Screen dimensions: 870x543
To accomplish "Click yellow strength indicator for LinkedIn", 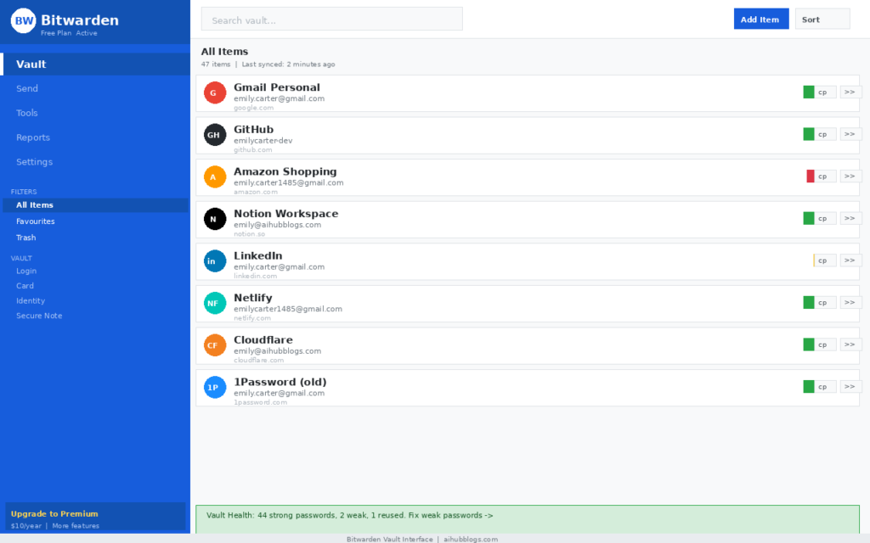I will point(813,260).
